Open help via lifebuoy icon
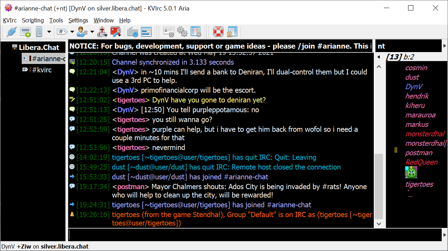This screenshot has height=251, width=448. [218, 32]
